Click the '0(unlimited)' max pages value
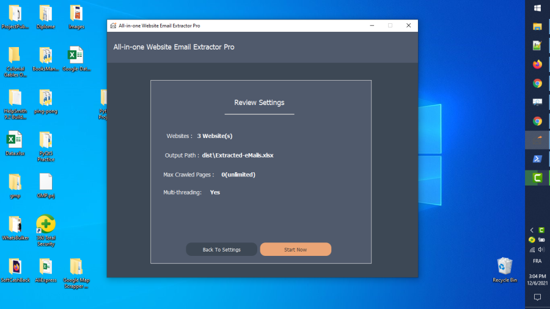Screen dimensions: 550x309 coord(238,175)
